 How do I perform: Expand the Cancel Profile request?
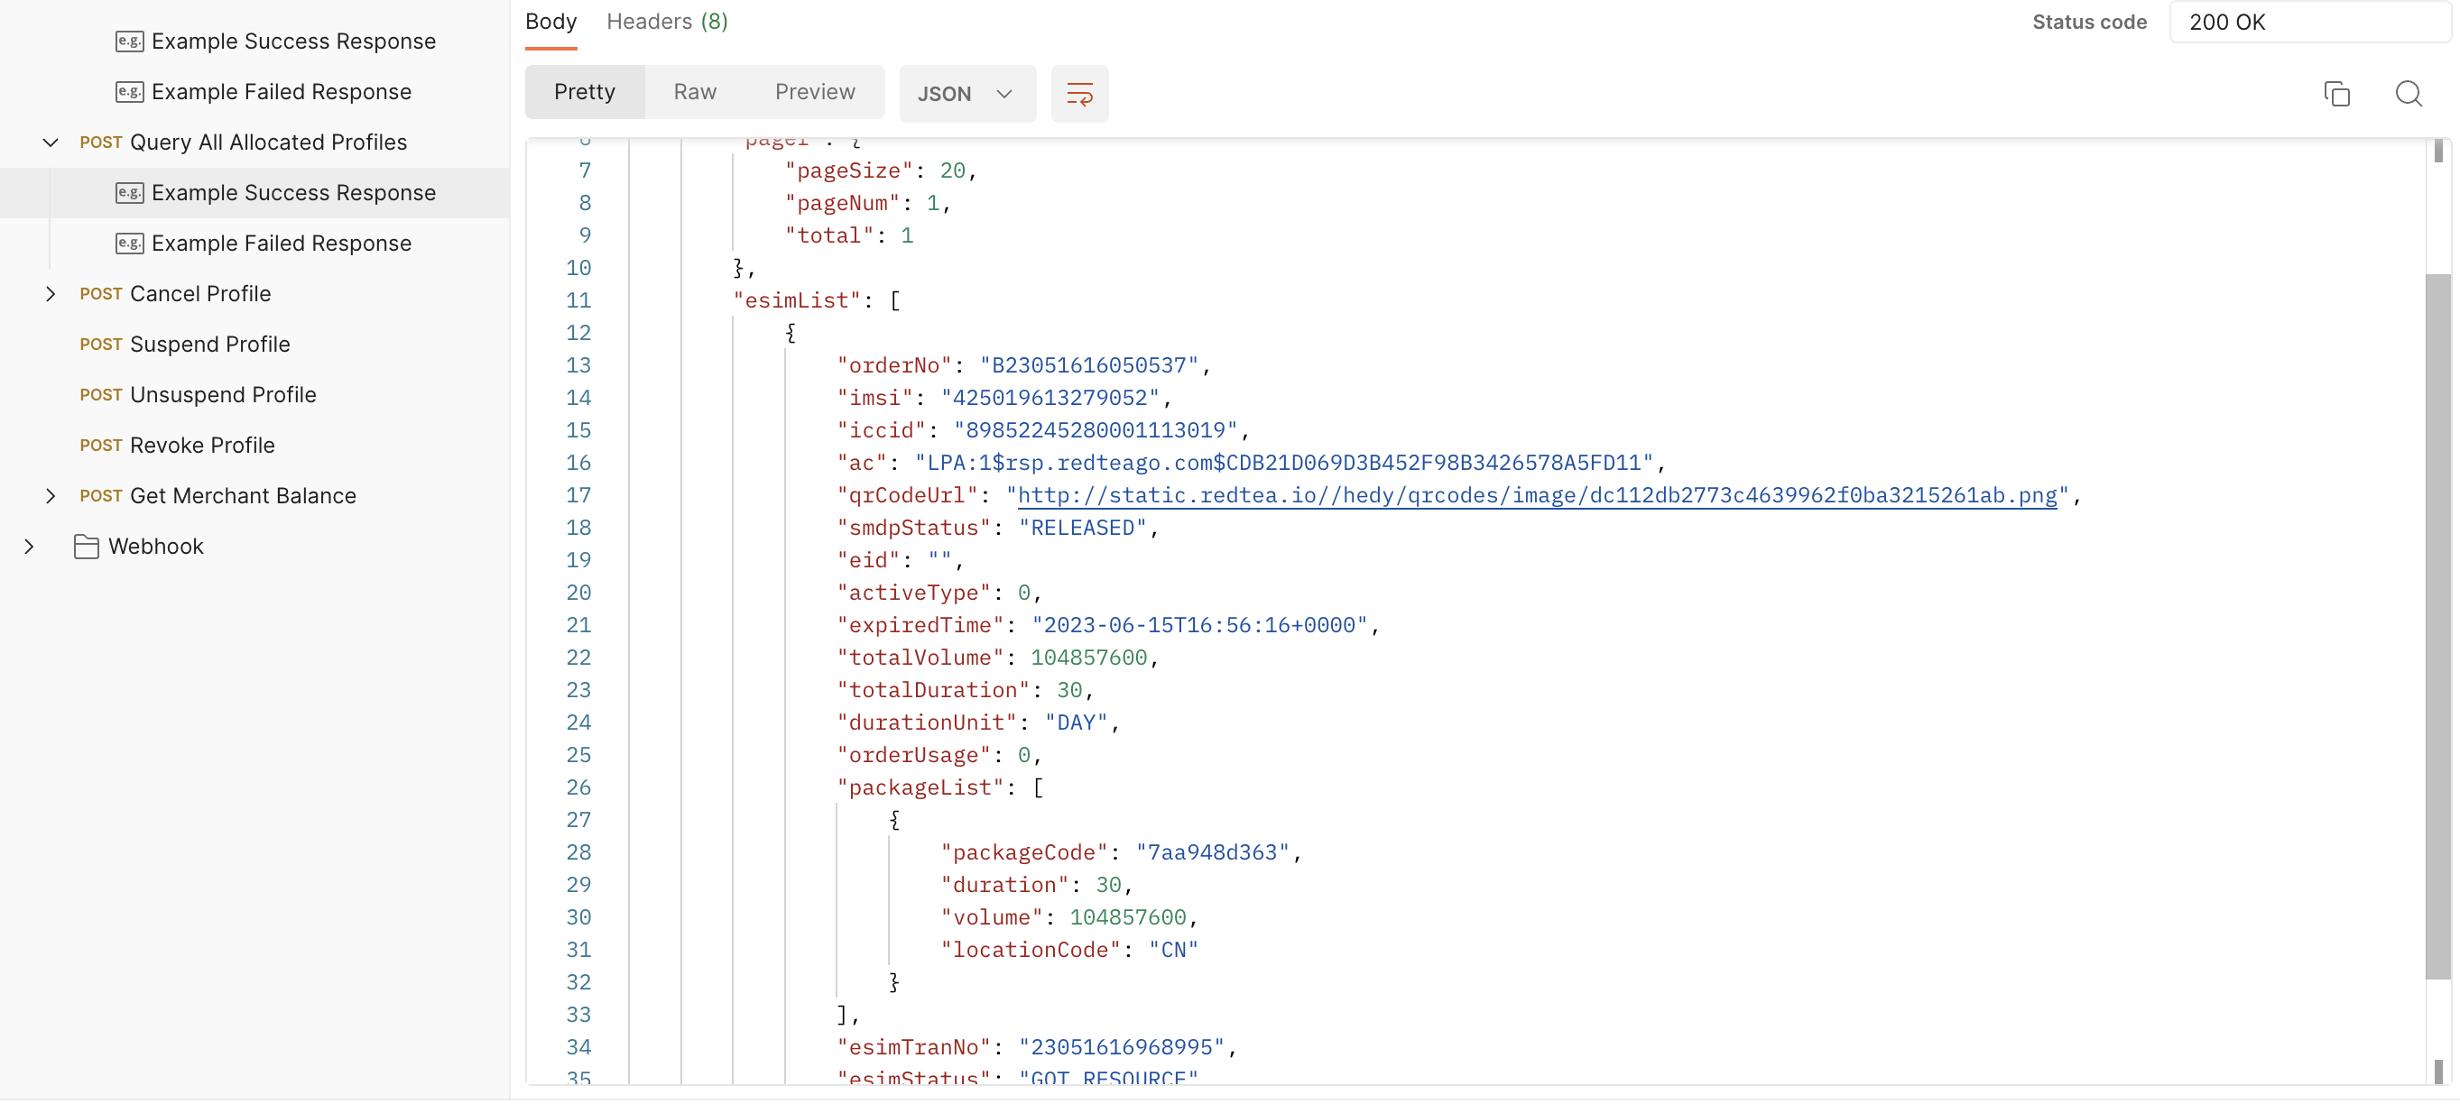52,294
